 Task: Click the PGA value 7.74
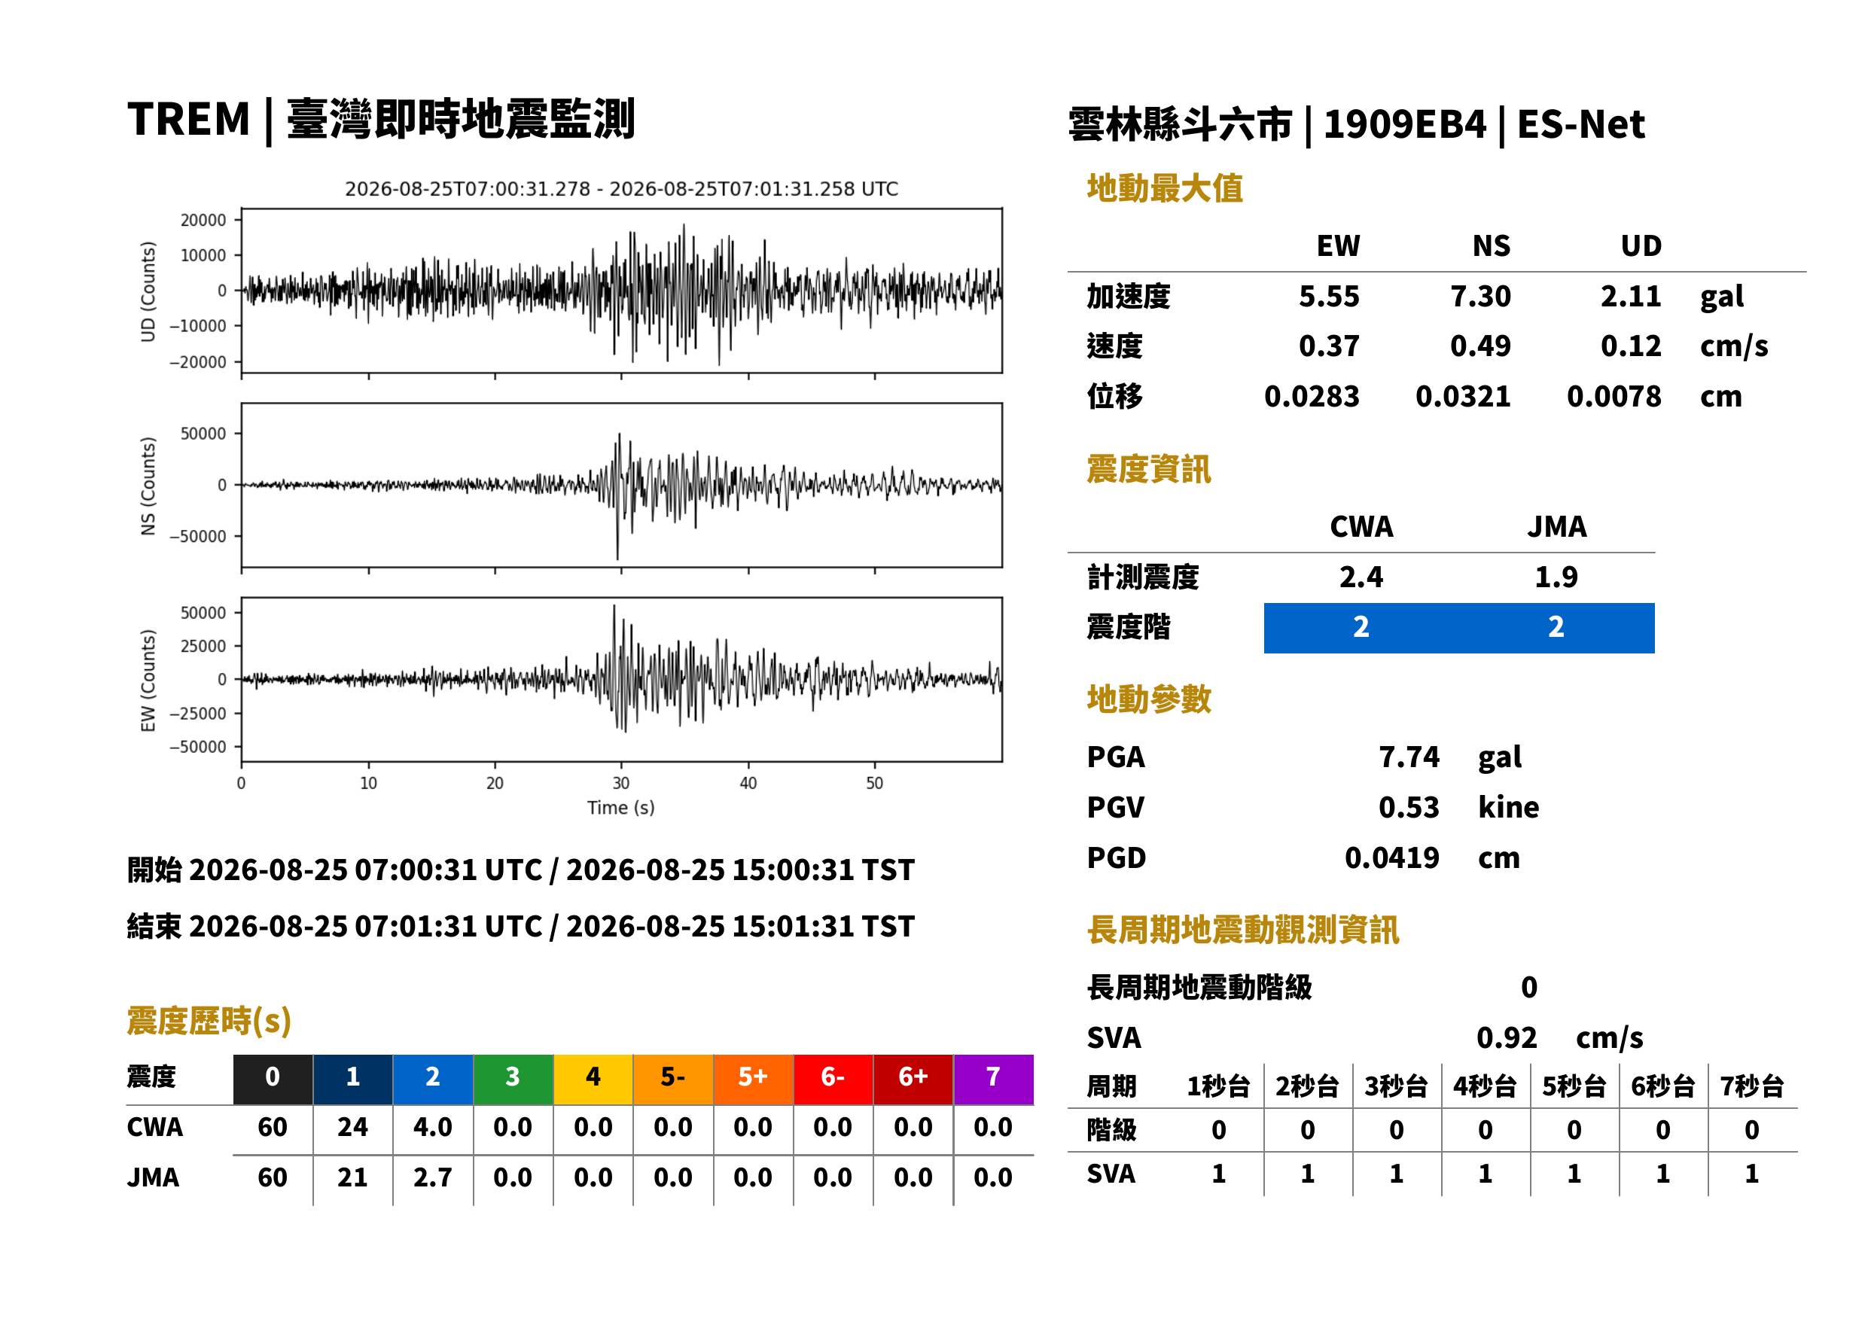coord(1409,757)
